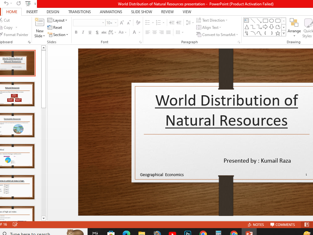The image size is (313, 235).
Task: Go to the TRANSITIONS tab
Action: click(x=80, y=12)
